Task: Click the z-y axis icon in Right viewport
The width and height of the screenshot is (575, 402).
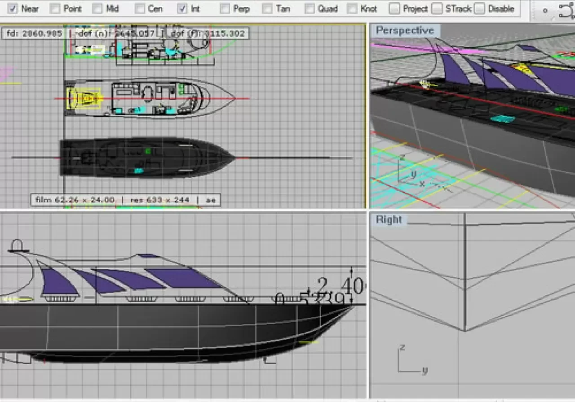Action: pos(409,361)
